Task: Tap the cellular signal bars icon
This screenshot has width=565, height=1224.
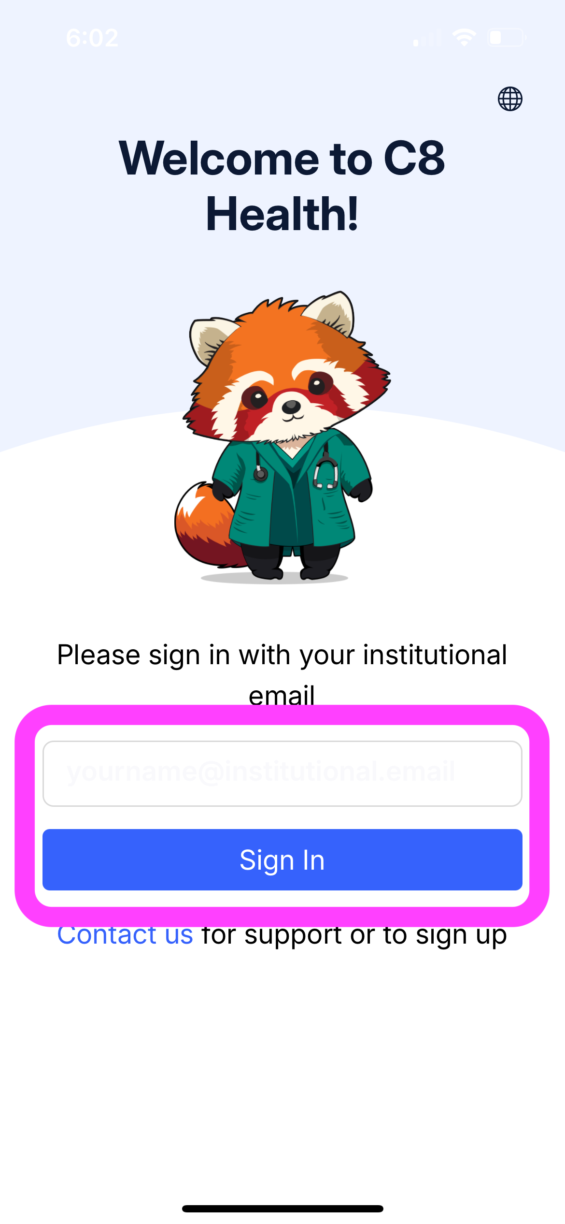Action: (427, 38)
